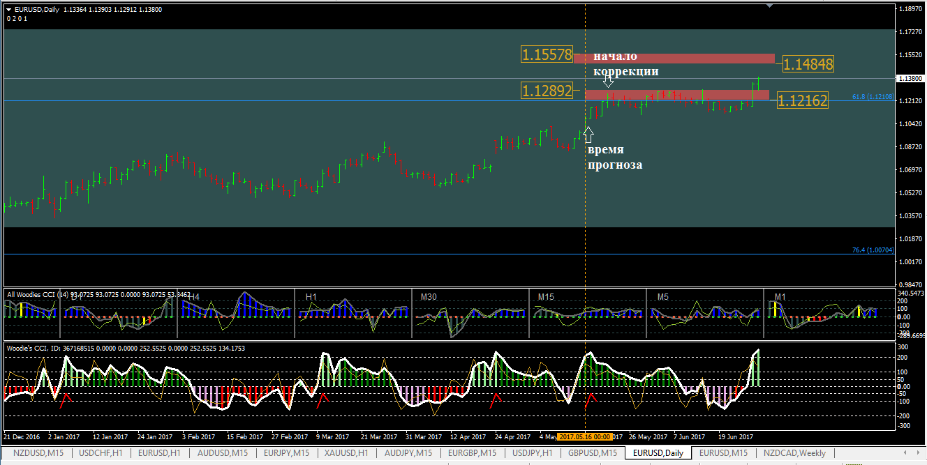The image size is (927, 465).
Task: Switch to the GBPUSD,M15 chart tab
Action: pyautogui.click(x=593, y=453)
